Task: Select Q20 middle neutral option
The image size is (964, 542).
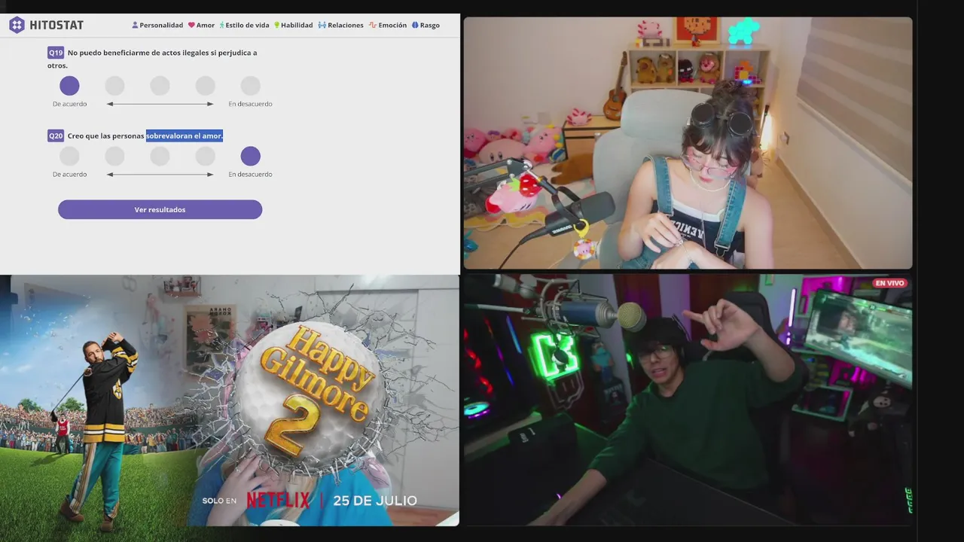Action: pyautogui.click(x=160, y=156)
